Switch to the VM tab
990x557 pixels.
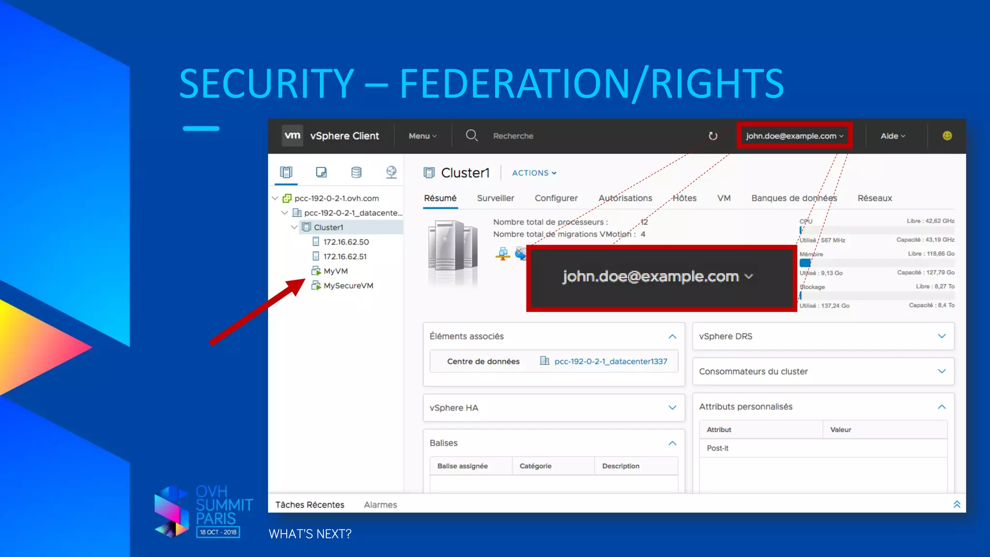tap(724, 198)
